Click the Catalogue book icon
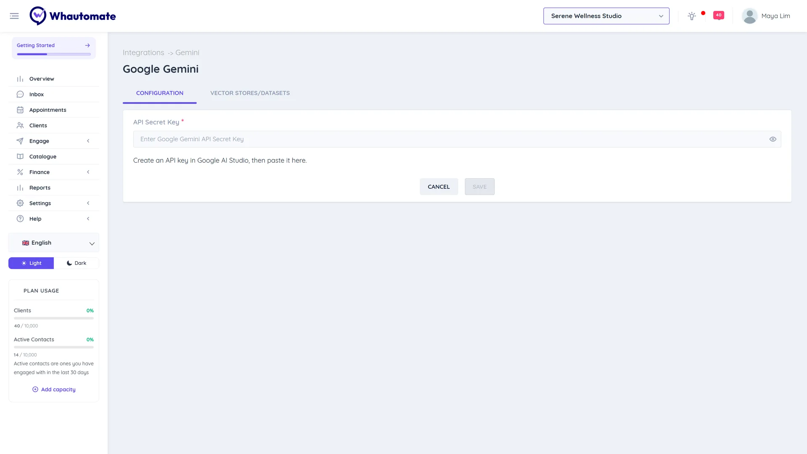Screen dimensions: 807x454 20,157
